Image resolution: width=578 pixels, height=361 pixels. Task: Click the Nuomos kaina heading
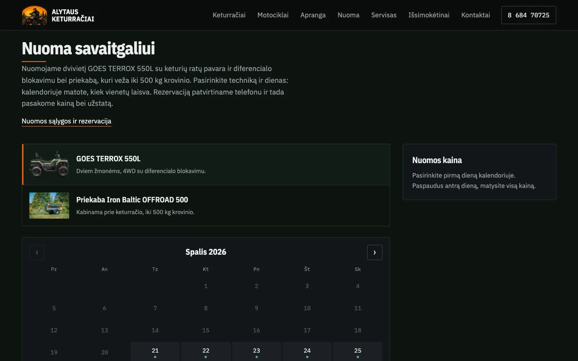point(437,160)
